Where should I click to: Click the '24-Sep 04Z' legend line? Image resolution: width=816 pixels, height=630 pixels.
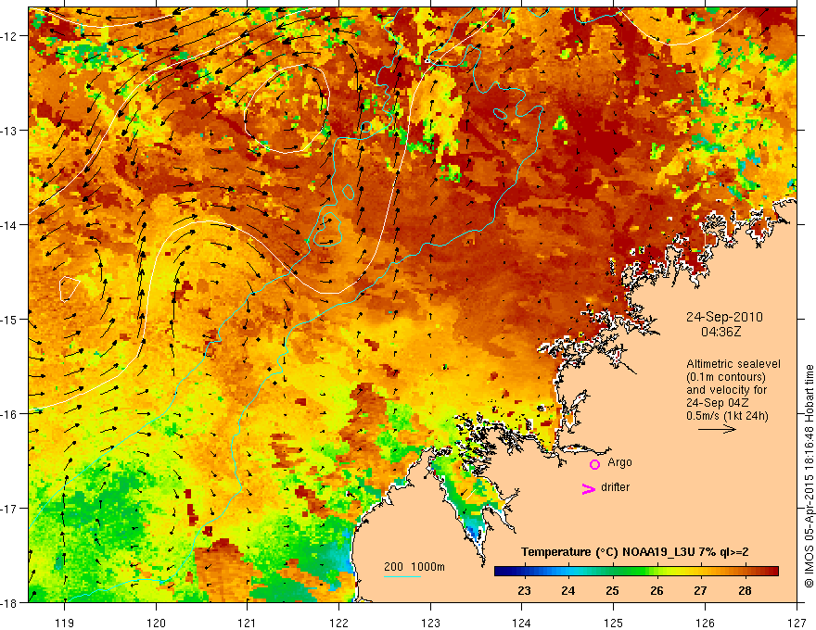tap(717, 403)
